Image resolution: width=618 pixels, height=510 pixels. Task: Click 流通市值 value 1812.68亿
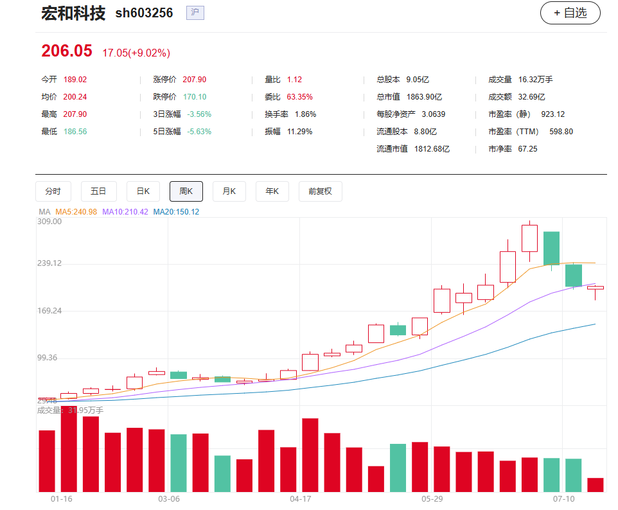click(432, 149)
